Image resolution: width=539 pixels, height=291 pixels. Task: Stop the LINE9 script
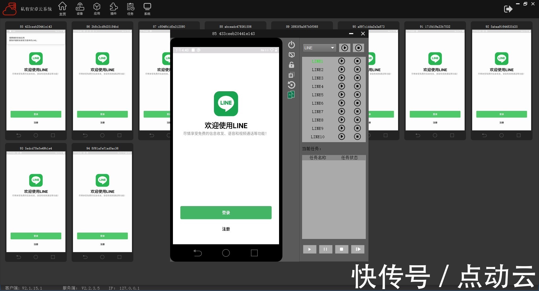pos(357,128)
